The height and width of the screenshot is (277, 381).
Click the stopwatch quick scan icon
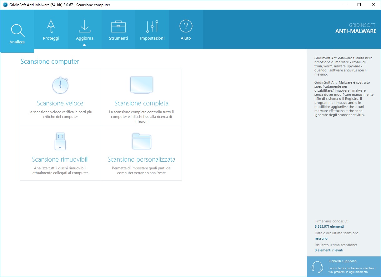click(x=60, y=85)
